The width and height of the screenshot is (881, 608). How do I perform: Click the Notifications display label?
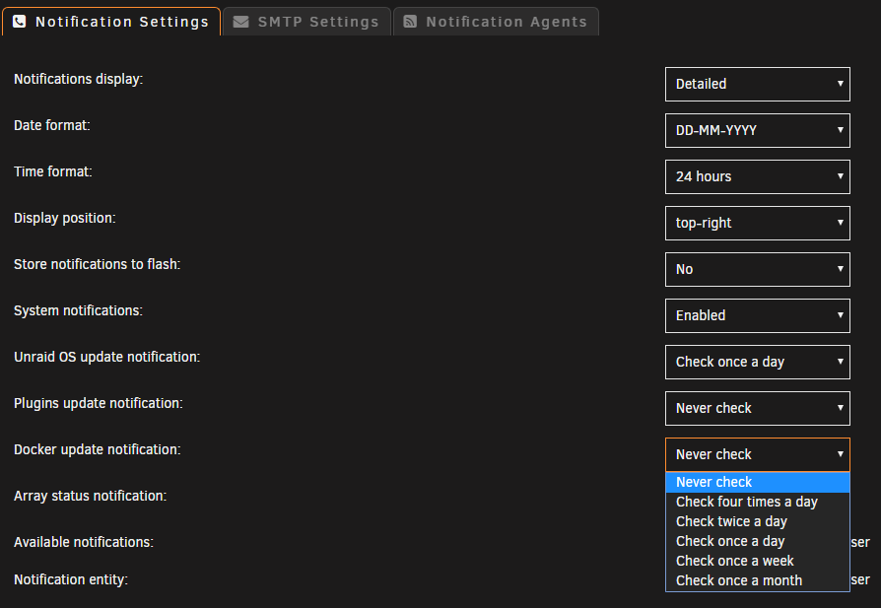[79, 79]
